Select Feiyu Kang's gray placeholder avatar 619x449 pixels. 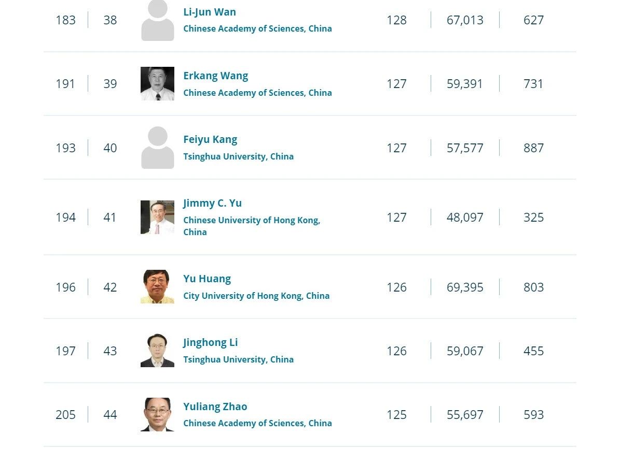click(158, 148)
